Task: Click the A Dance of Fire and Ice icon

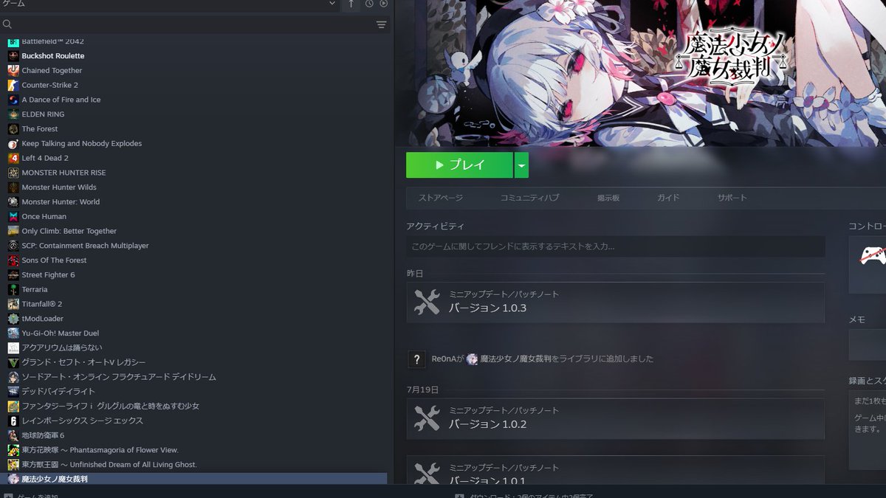Action: [x=13, y=100]
